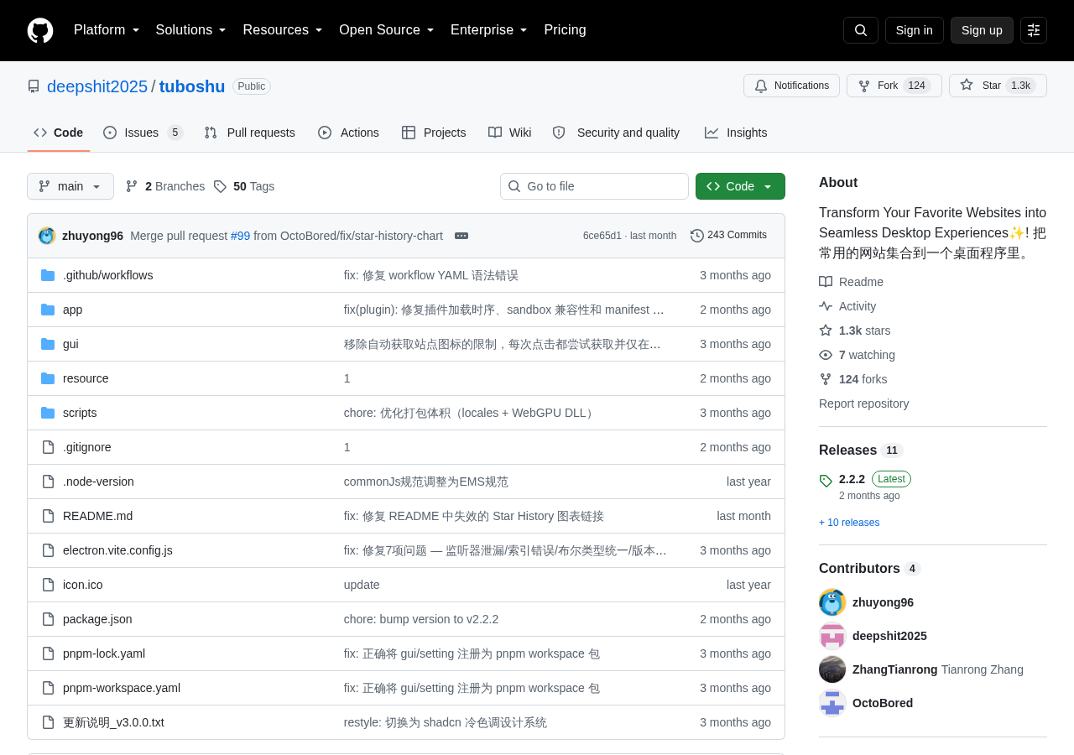Click the README.md file icon
1074x755 pixels.
pyautogui.click(x=48, y=516)
